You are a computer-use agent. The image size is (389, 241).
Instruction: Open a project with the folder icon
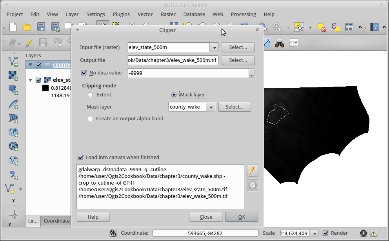tap(27, 27)
